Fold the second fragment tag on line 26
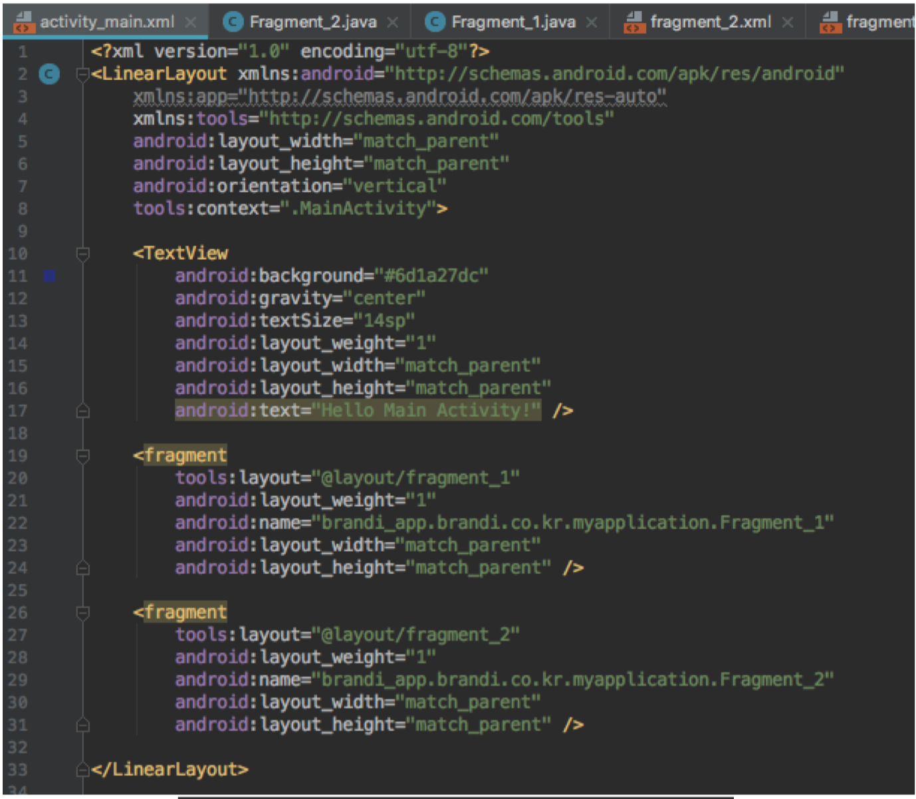The height and width of the screenshot is (799, 916). pos(83,612)
